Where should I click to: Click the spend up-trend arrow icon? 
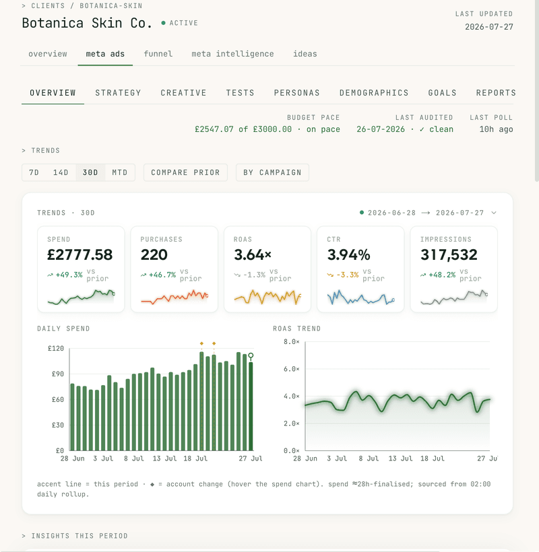point(50,275)
